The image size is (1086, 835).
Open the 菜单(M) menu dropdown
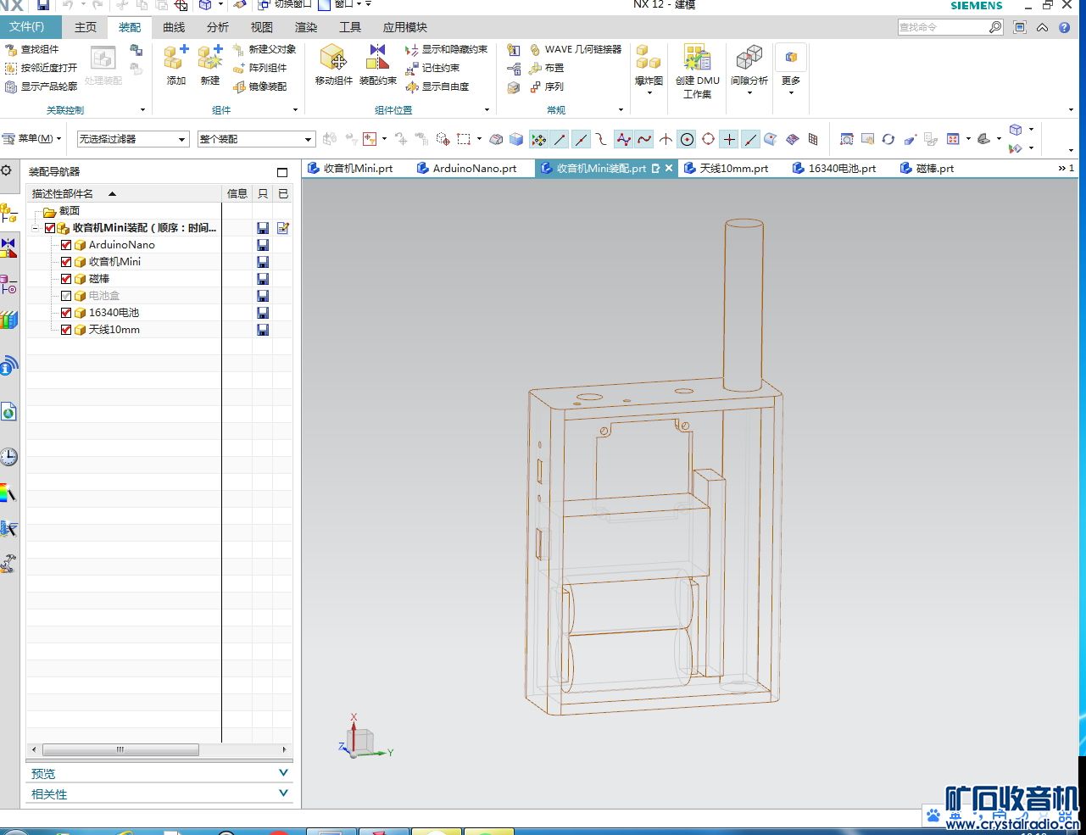click(32, 139)
